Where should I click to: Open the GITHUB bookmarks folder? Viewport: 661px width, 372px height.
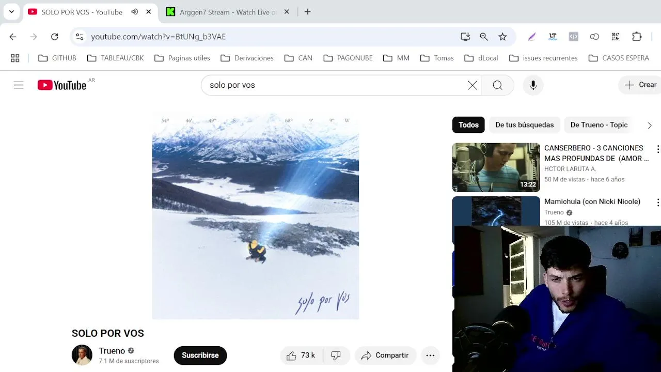coord(57,58)
